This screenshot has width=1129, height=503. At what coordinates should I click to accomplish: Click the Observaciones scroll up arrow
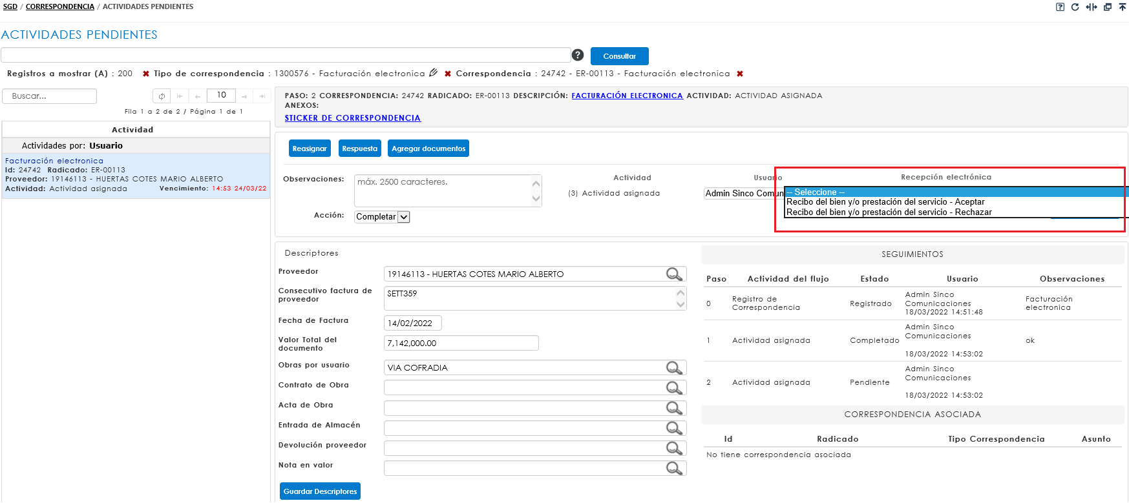tap(536, 183)
